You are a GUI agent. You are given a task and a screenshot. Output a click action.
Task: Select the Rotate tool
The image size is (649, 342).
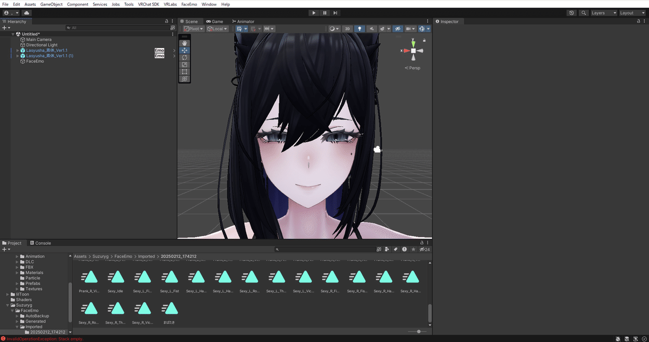pos(184,57)
